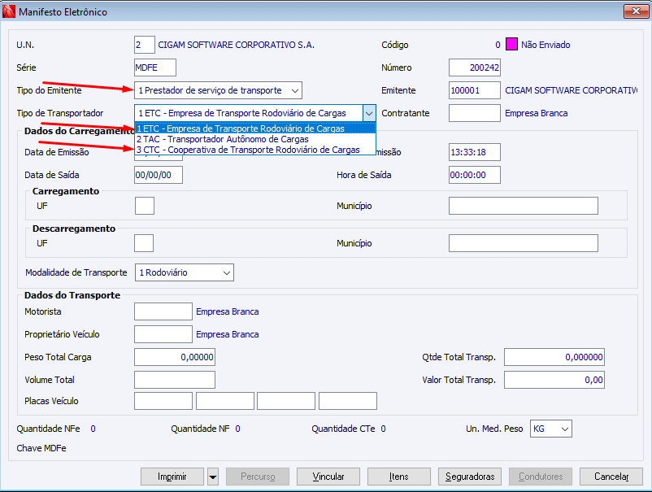
Task: Click the Número field showing 200242
Action: (x=475, y=67)
